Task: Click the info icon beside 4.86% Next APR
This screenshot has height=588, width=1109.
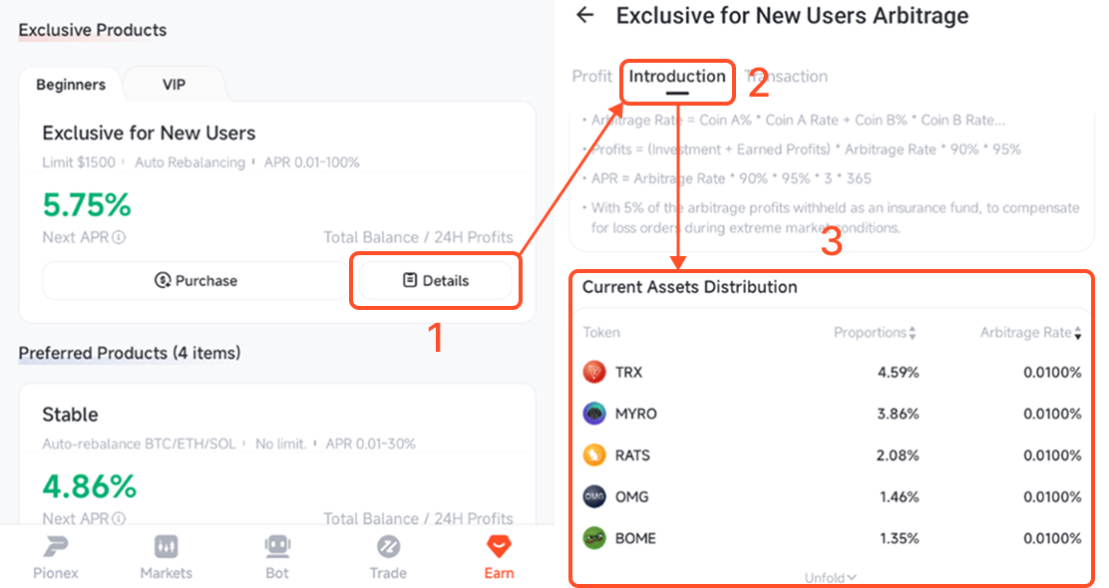Action: (x=119, y=519)
